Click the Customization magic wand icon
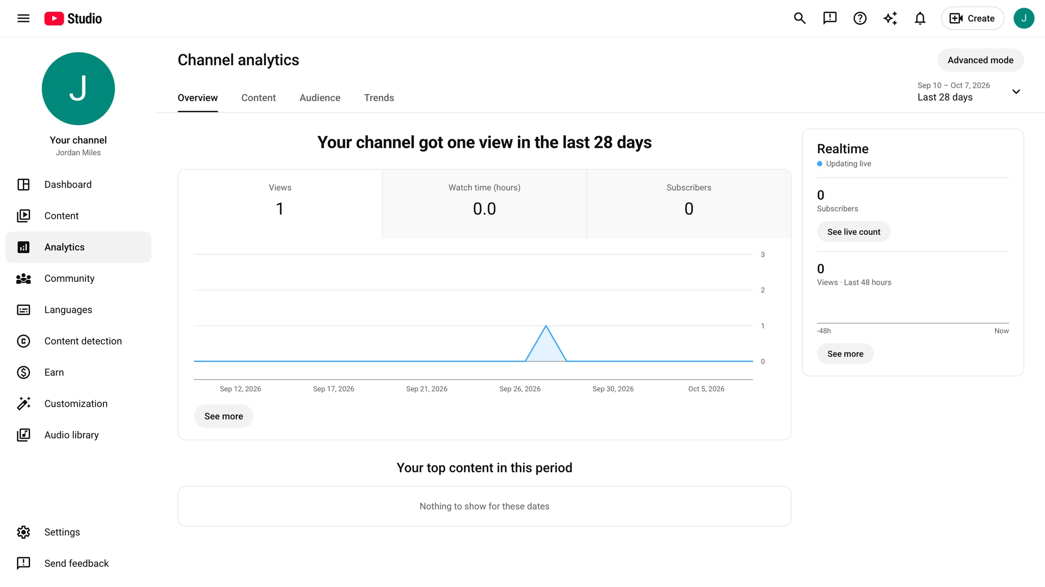 (x=23, y=404)
